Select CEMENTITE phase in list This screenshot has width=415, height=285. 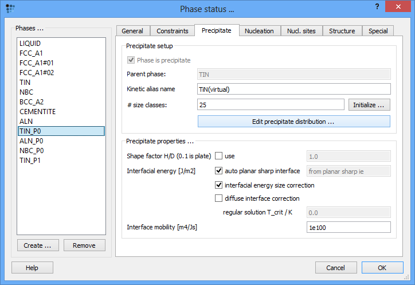point(61,111)
